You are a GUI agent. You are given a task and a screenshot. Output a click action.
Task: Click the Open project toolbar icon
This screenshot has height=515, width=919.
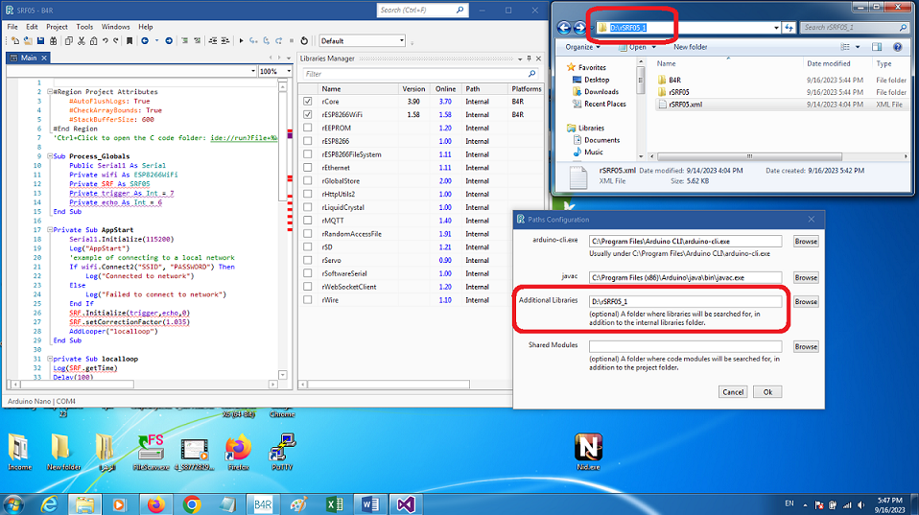click(28, 41)
